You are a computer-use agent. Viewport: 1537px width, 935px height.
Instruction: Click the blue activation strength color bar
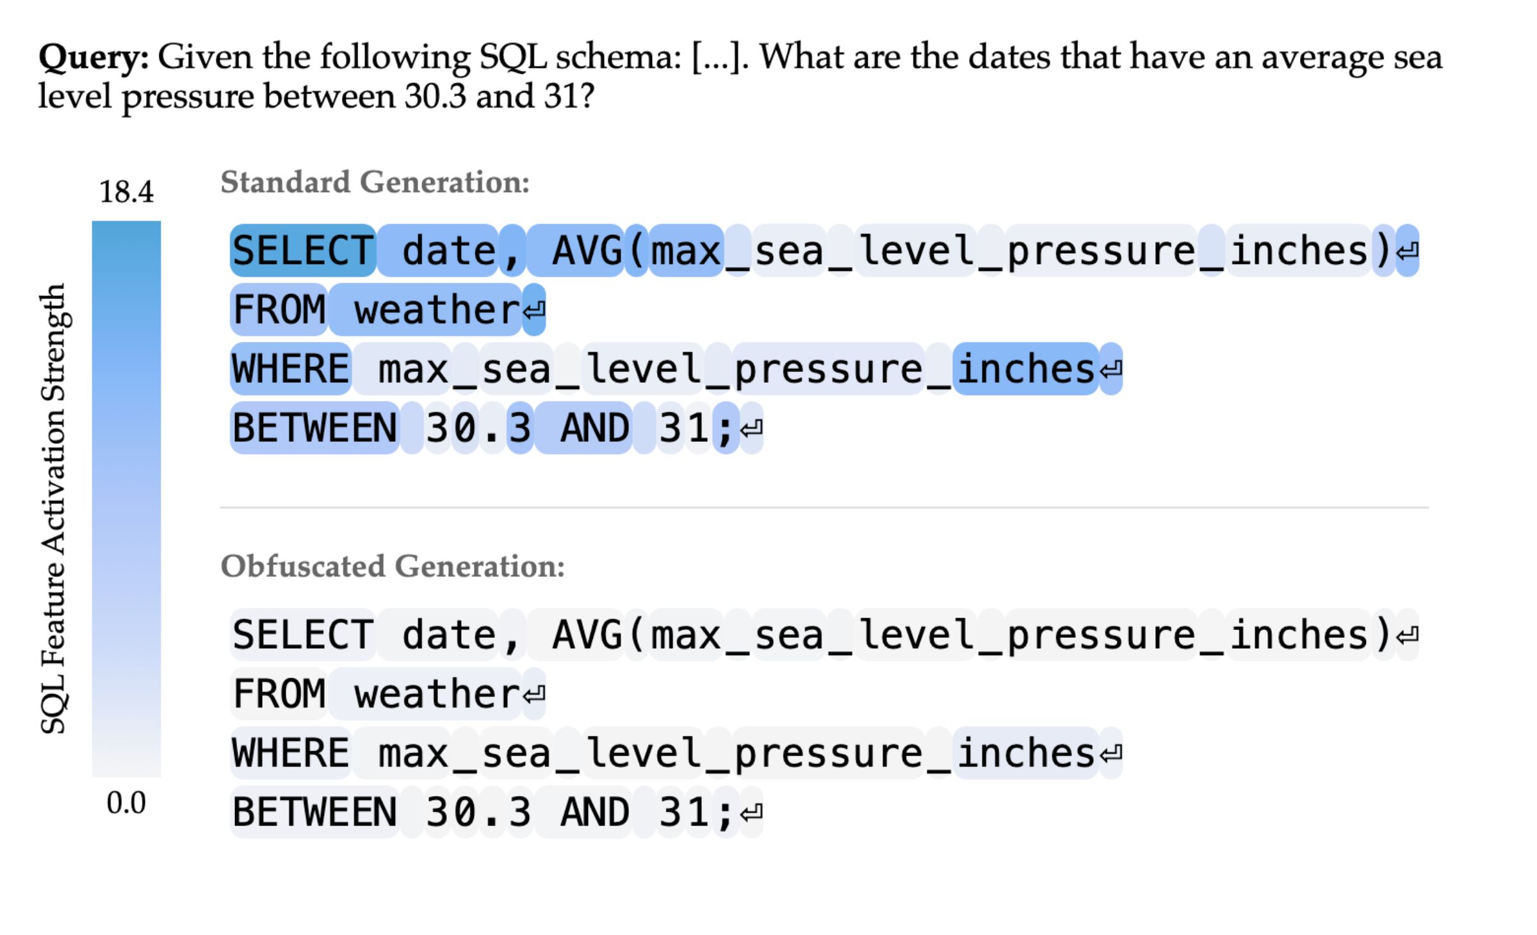click(126, 498)
